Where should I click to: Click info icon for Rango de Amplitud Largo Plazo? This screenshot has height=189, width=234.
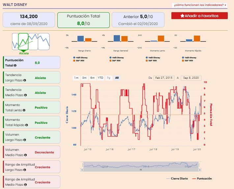25,170
